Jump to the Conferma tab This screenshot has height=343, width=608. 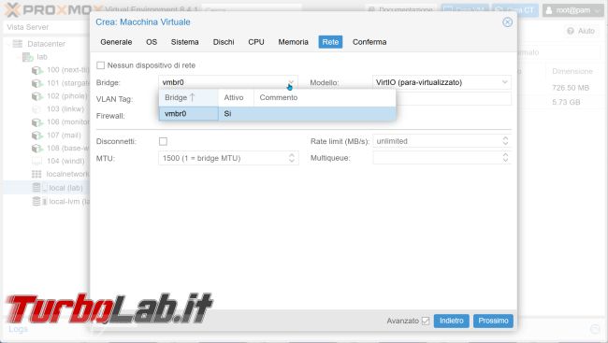[x=369, y=42]
